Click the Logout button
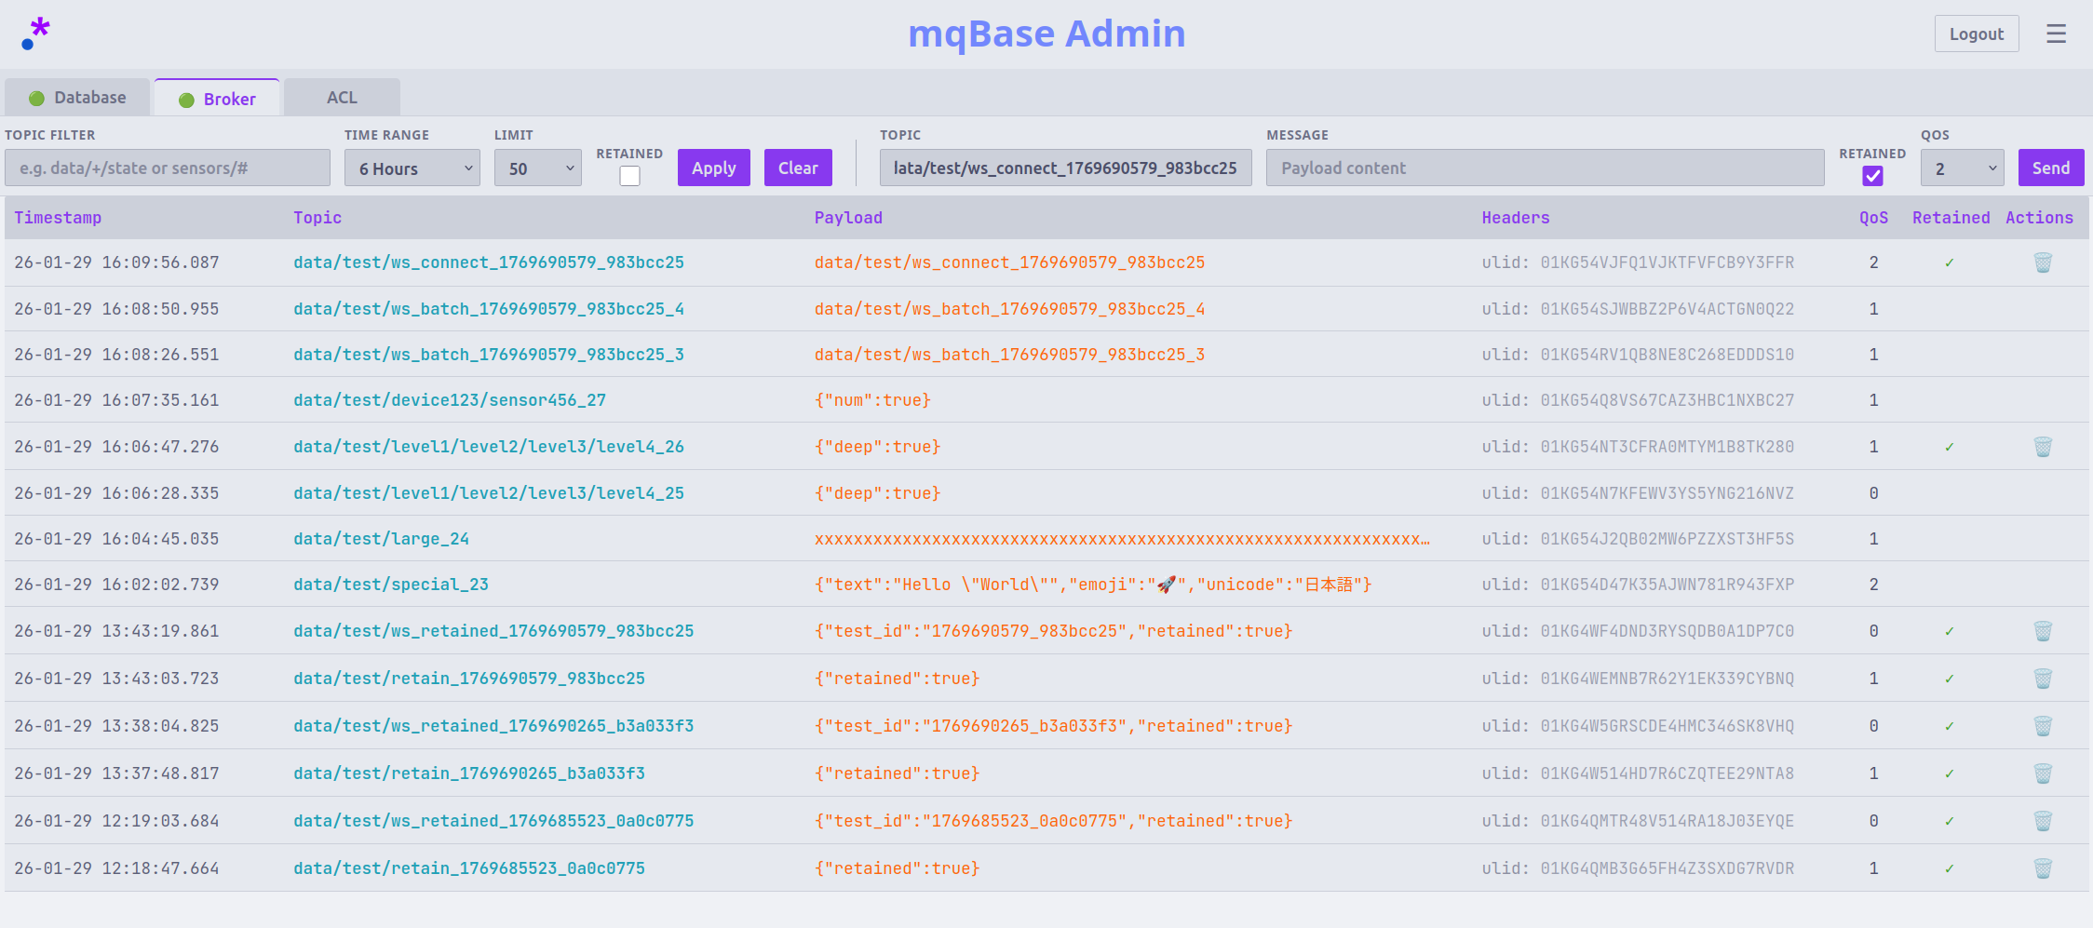The image size is (2093, 928). pyautogui.click(x=1976, y=34)
